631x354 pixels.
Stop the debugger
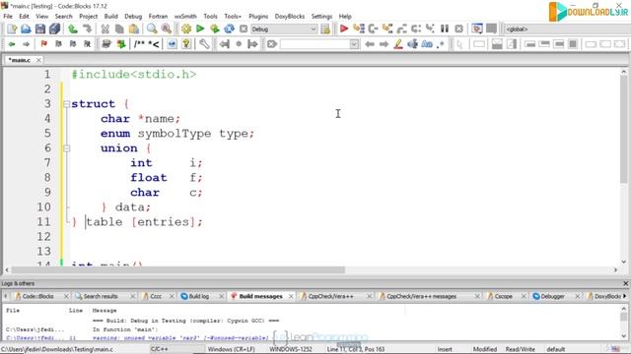(x=458, y=29)
